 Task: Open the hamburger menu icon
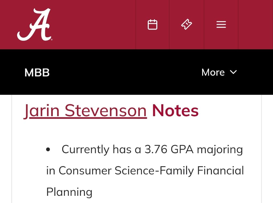tap(221, 24)
